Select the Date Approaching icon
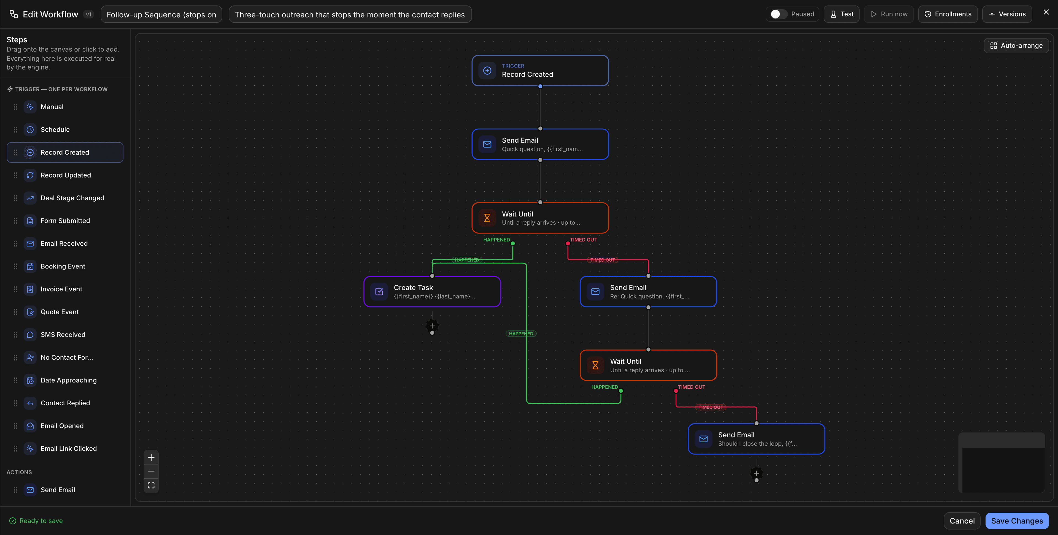The height and width of the screenshot is (535, 1058). pyautogui.click(x=30, y=380)
